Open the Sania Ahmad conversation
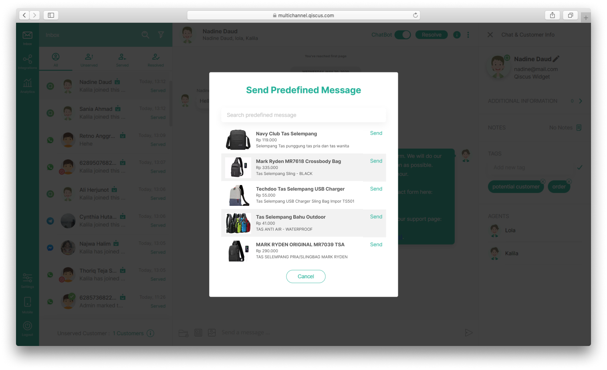This screenshot has width=607, height=370. (106, 113)
